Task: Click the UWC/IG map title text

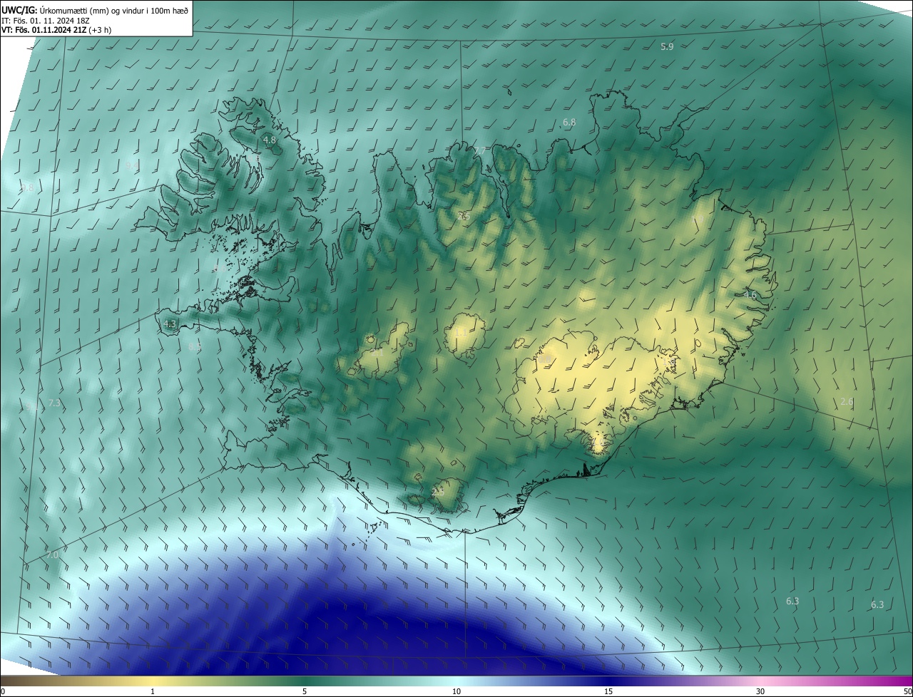Action: click(x=95, y=9)
